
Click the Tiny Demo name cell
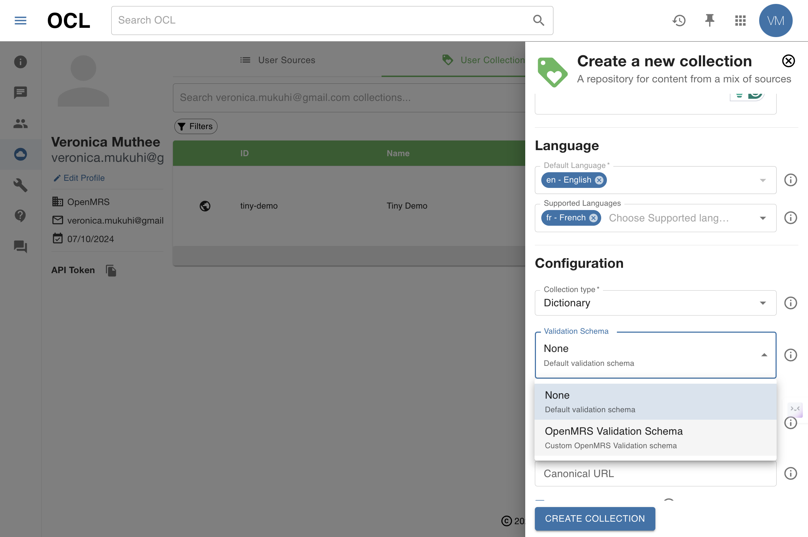pyautogui.click(x=407, y=206)
